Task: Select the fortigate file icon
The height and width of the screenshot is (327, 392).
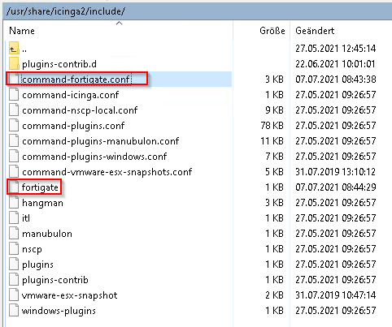Action: point(14,187)
